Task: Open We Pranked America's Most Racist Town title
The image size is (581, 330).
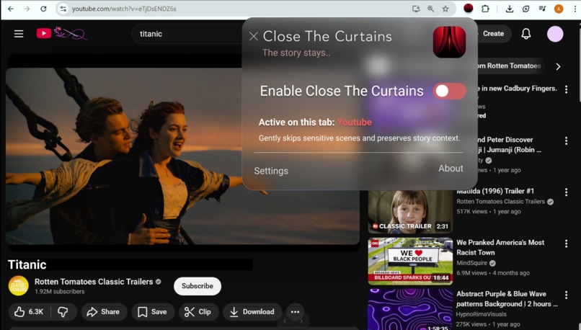Action: pyautogui.click(x=500, y=247)
